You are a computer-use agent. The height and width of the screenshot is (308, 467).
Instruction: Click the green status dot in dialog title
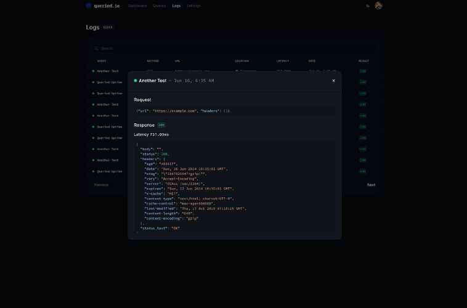click(x=136, y=81)
